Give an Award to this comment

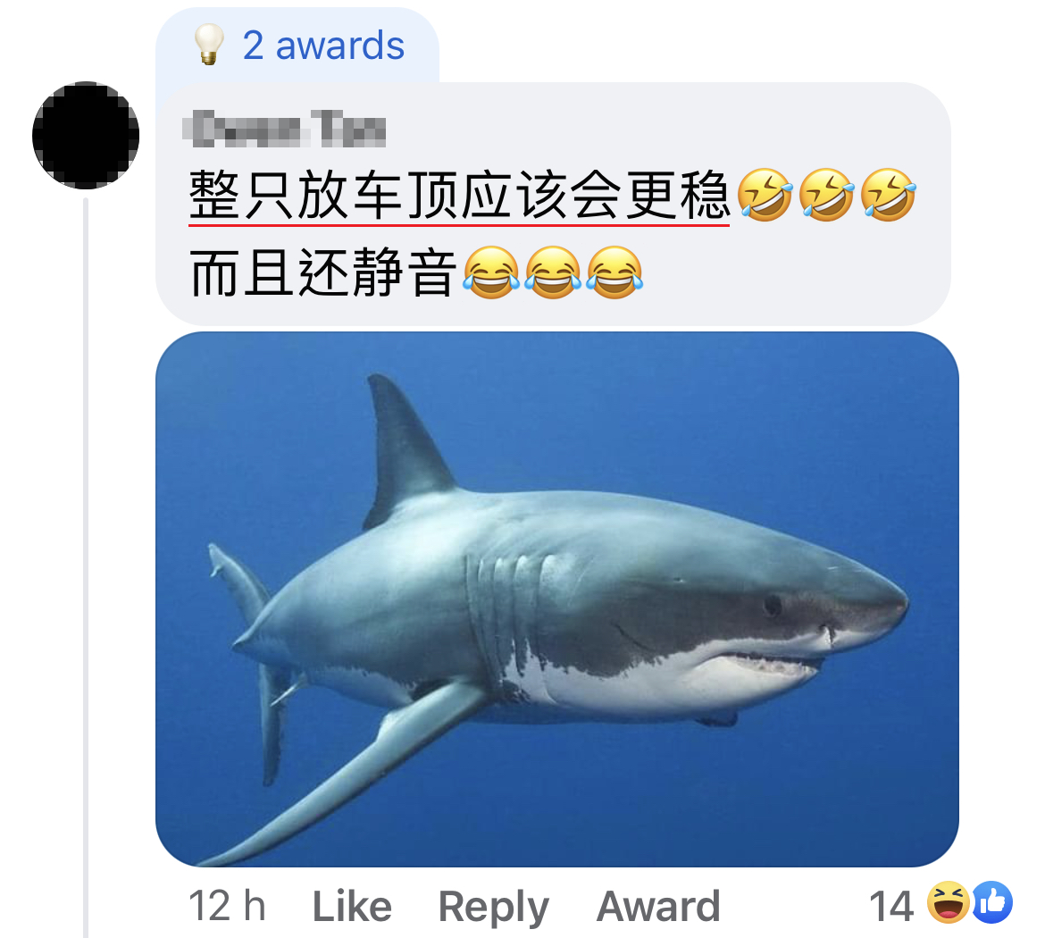click(658, 905)
